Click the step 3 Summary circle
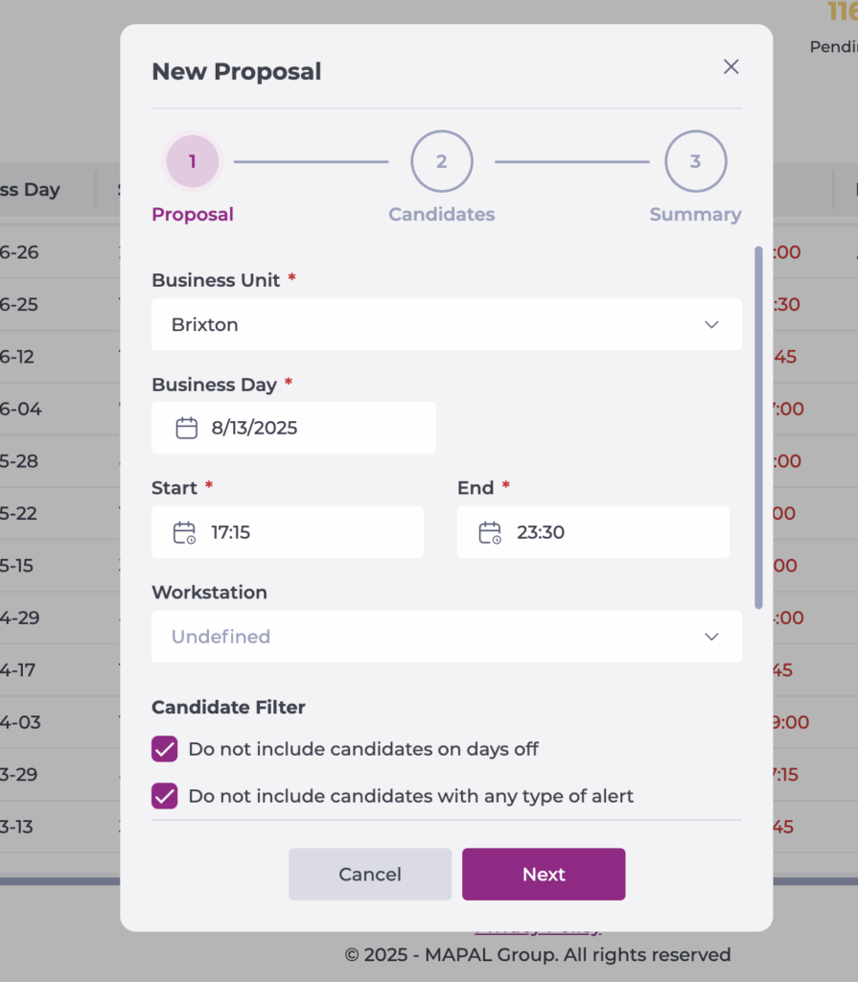 click(695, 161)
